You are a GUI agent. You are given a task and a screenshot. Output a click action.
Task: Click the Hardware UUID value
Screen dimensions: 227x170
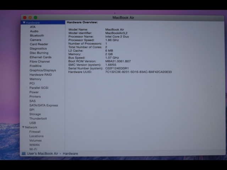(138, 72)
